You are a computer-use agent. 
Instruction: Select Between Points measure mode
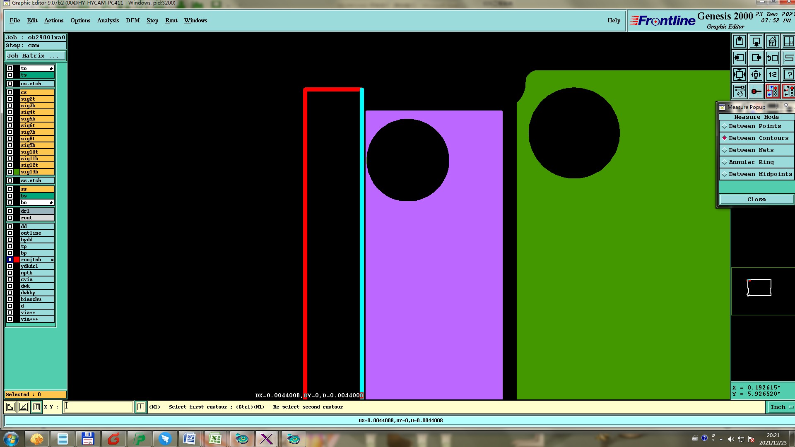[754, 126]
